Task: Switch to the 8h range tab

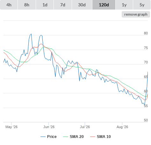Action: coord(27,5)
